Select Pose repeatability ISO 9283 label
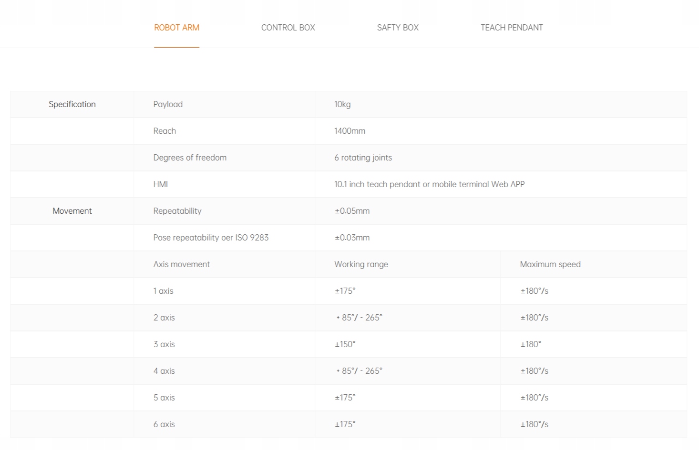This screenshot has width=699, height=450. pos(211,238)
